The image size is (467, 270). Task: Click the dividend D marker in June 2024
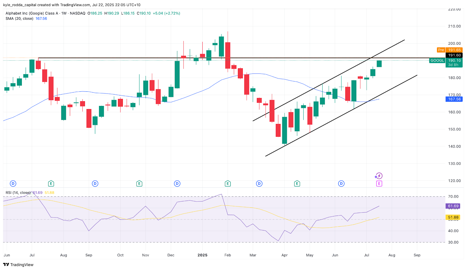[13, 184]
